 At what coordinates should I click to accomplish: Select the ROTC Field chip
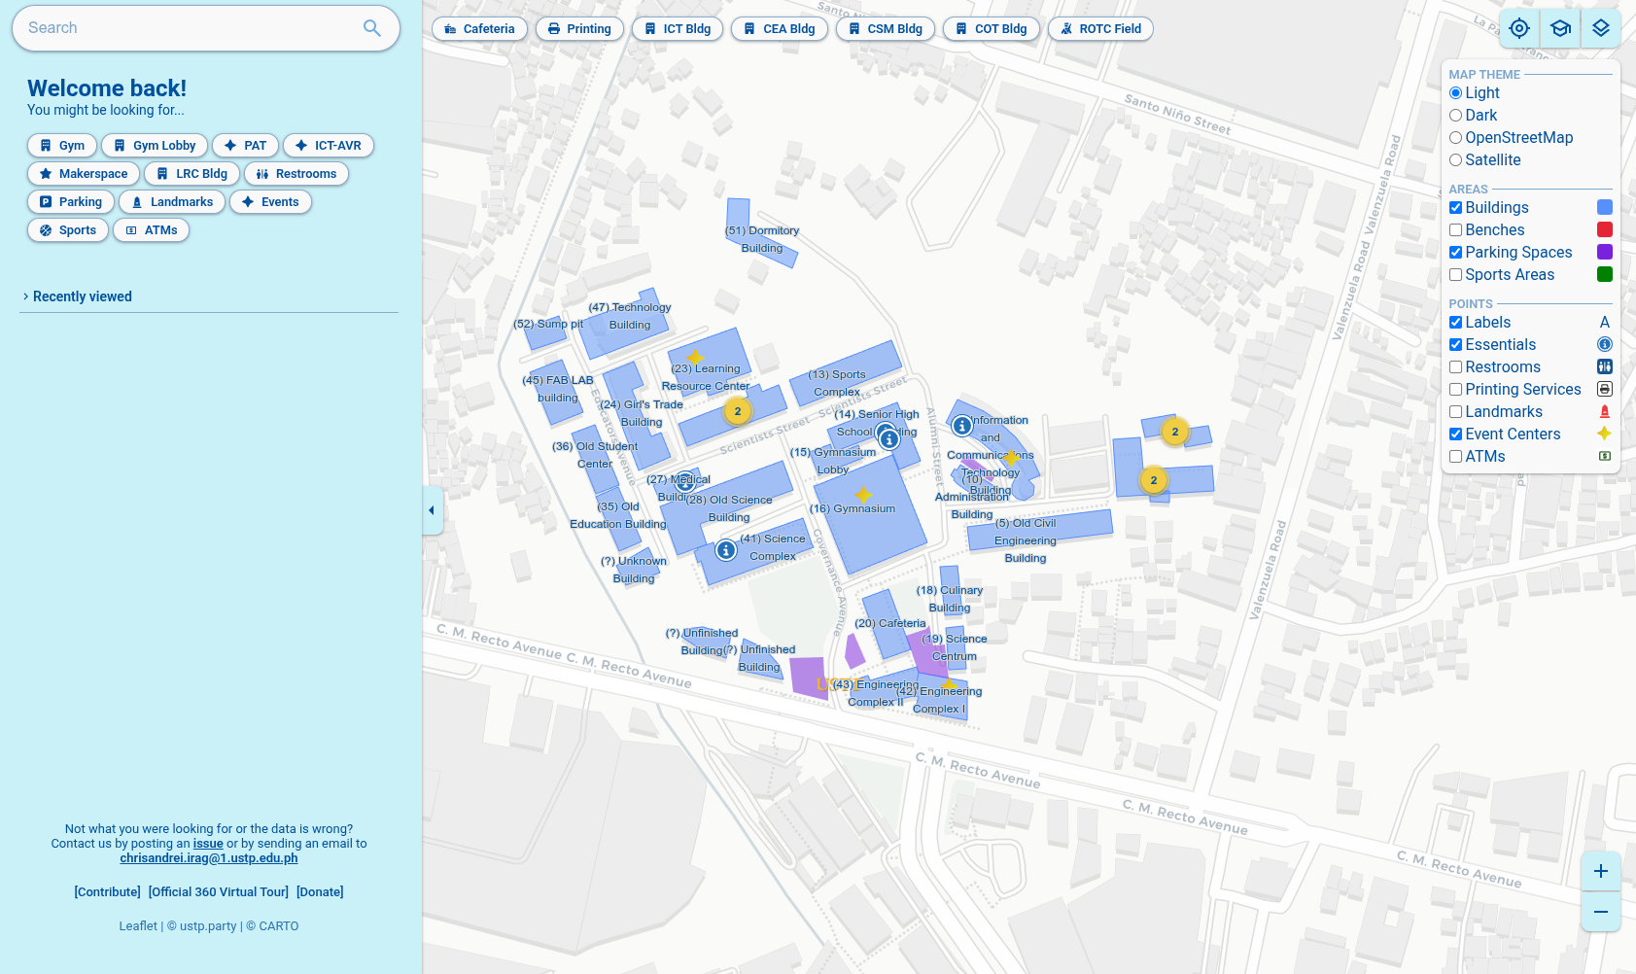coord(1100,29)
